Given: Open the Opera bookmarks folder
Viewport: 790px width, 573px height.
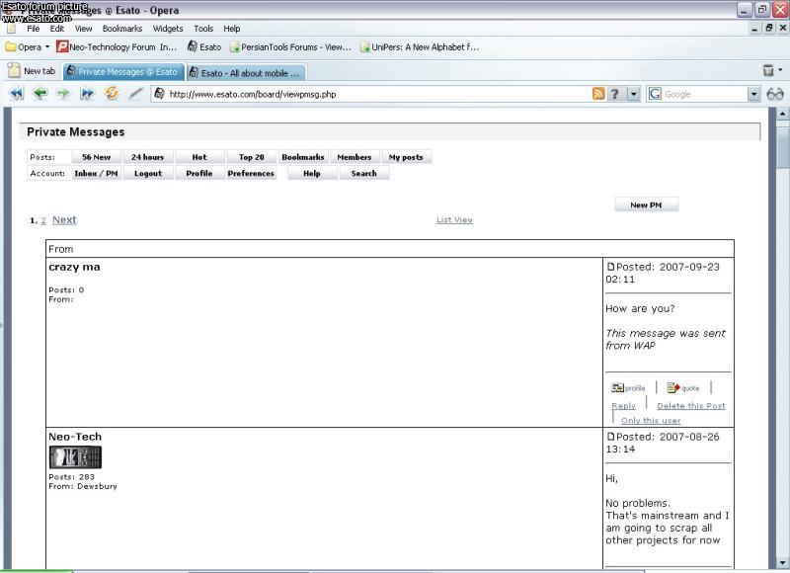Looking at the screenshot, I should pyautogui.click(x=28, y=46).
